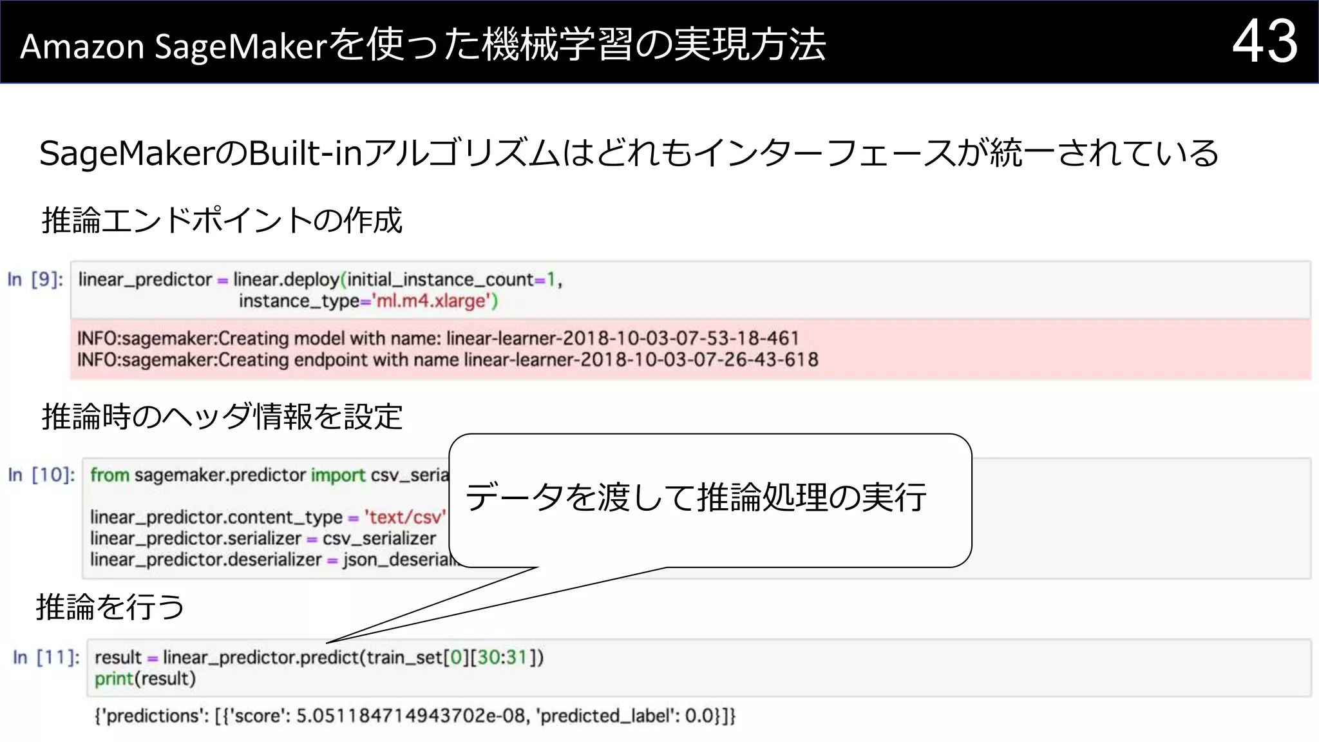
Task: Click the linear_predictor.content_type code line
Action: (x=268, y=517)
